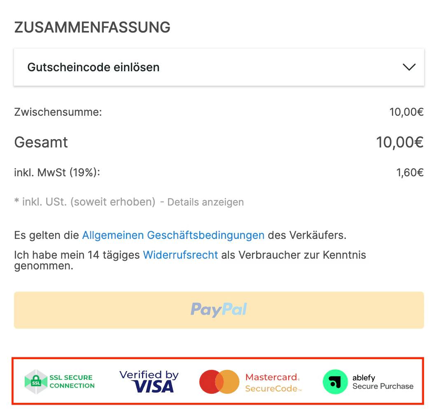
Task: Click the Verified by VISA logo
Action: (x=149, y=381)
